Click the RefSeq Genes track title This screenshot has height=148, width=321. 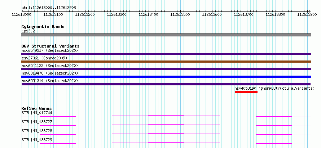pos(37,108)
